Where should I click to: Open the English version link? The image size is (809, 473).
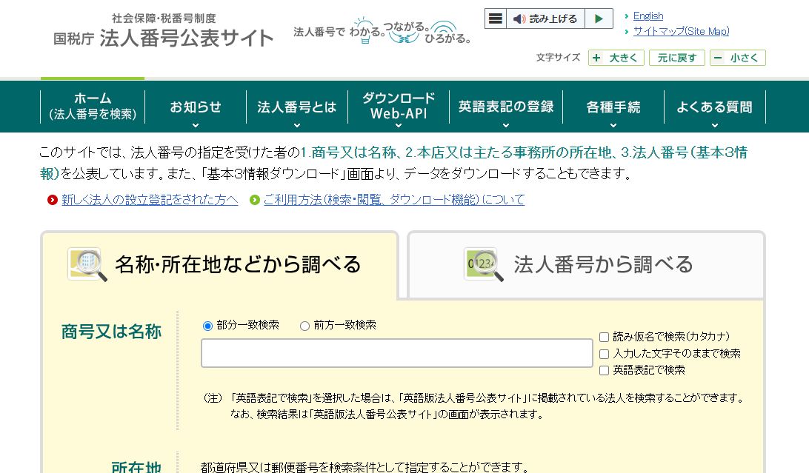[648, 16]
